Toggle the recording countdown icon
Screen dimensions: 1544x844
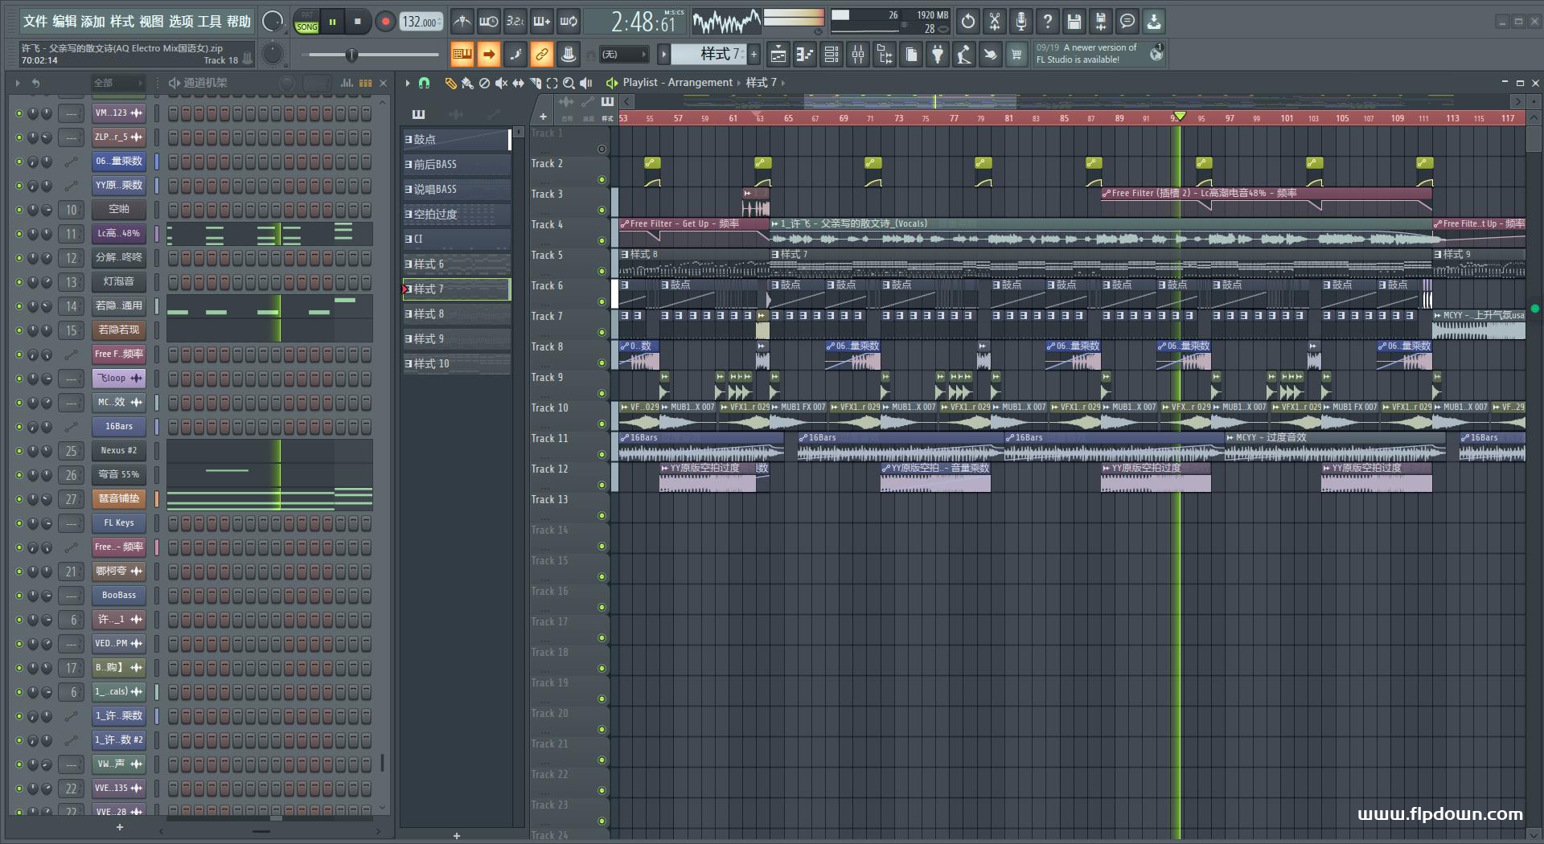[515, 22]
